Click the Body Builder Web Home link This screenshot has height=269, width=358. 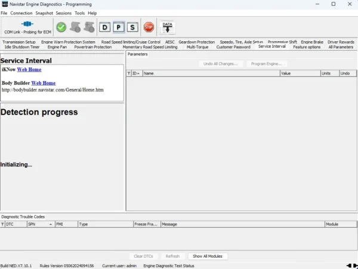tap(44, 83)
